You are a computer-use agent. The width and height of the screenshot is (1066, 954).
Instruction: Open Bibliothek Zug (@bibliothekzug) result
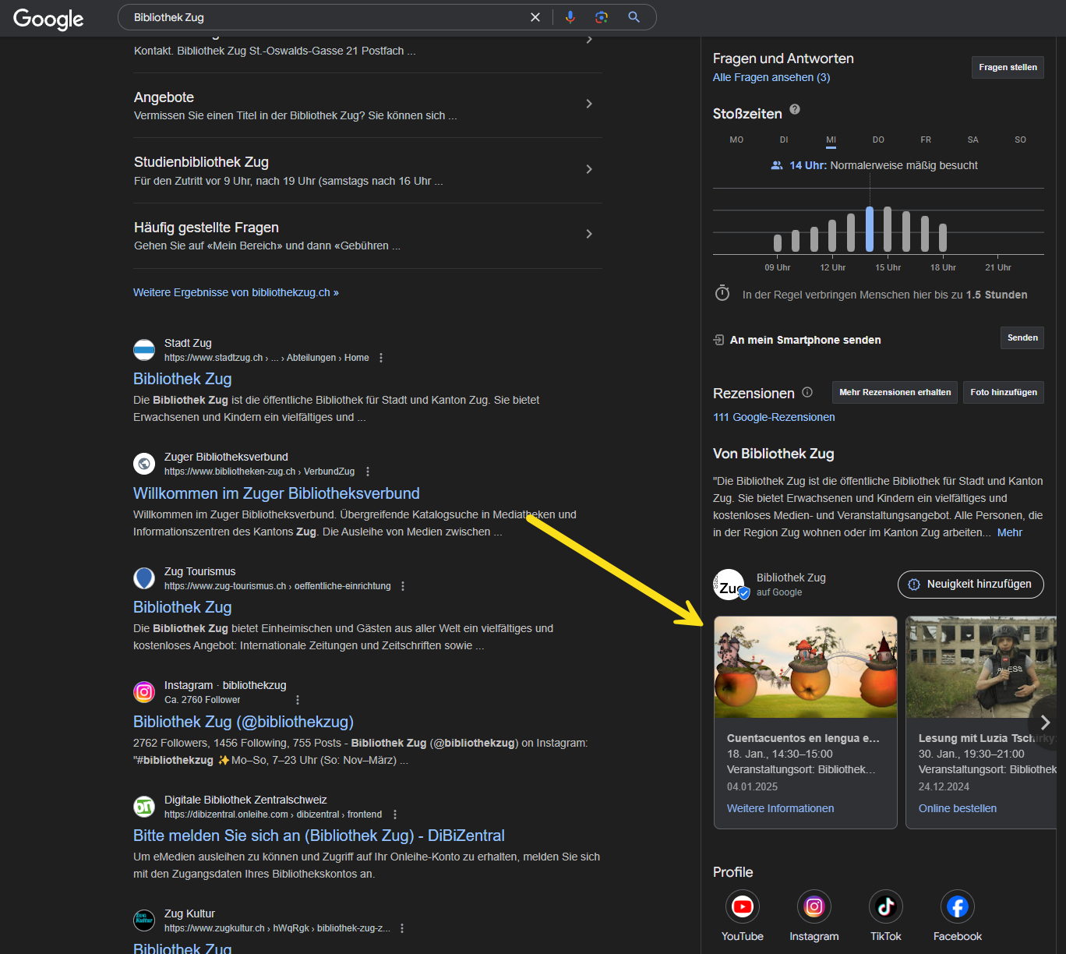(x=243, y=722)
